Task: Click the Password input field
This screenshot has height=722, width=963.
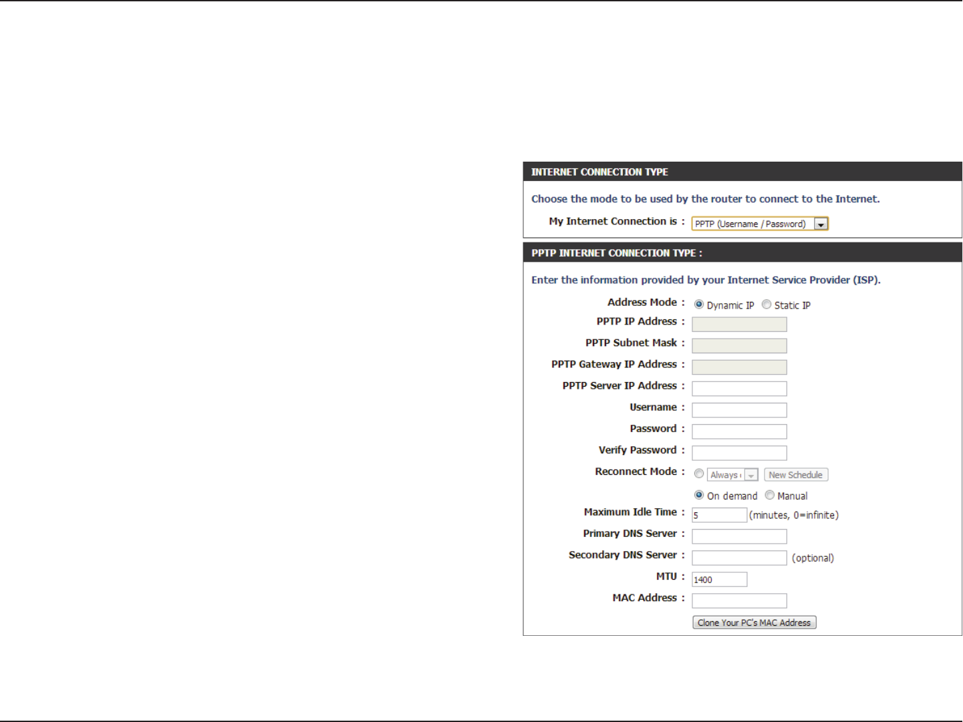Action: pos(739,431)
